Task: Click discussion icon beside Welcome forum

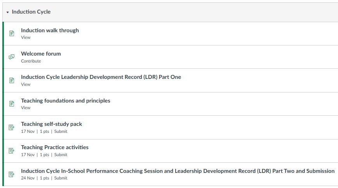Action: (x=12, y=57)
